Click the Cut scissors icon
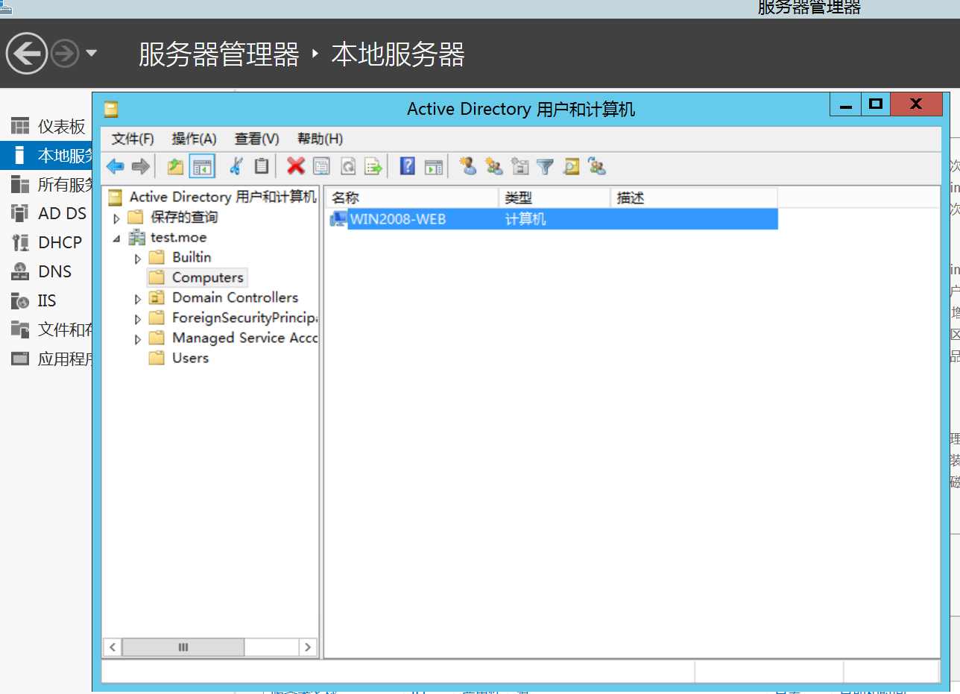 tap(236, 166)
